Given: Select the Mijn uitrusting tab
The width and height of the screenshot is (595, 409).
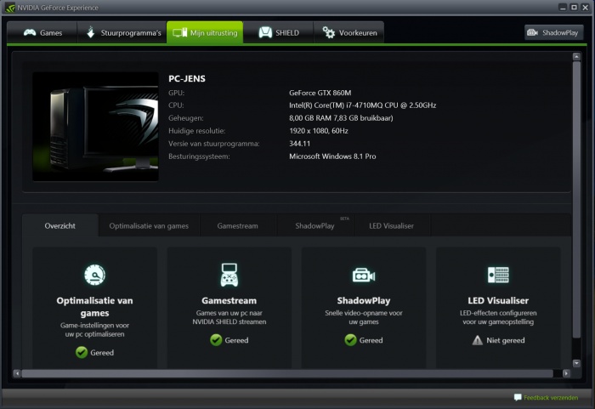Looking at the screenshot, I should 205,32.
